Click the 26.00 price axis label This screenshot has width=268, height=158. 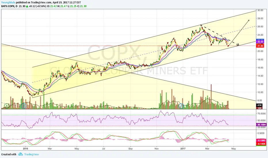(260, 27)
